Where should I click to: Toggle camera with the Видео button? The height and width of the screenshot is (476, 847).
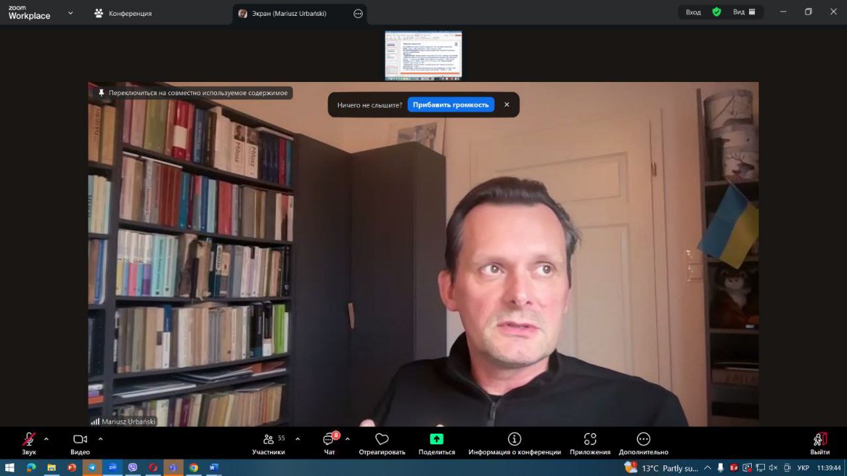pos(80,440)
